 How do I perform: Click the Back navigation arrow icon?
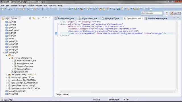pyautogui.click(x=138, y=9)
